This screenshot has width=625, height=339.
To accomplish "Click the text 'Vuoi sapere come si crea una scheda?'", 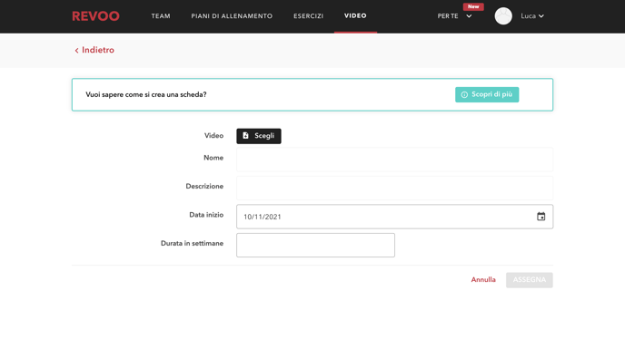I will tap(146, 94).
